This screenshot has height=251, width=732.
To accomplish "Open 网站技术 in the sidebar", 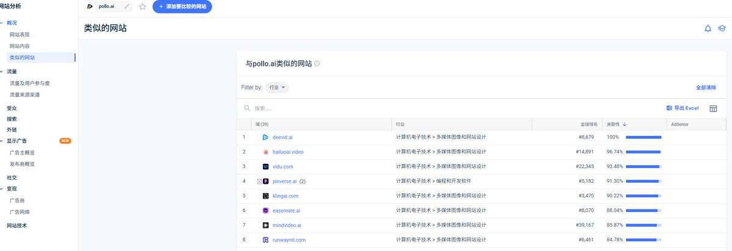I will pyautogui.click(x=16, y=225).
